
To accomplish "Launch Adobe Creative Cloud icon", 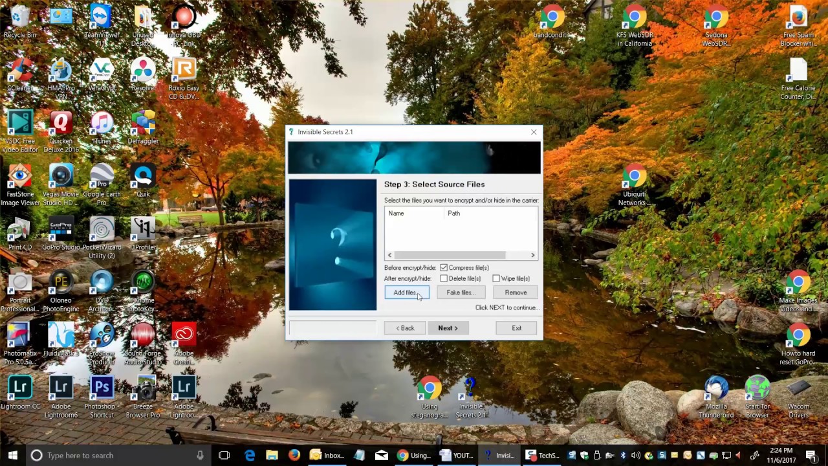I will [184, 344].
